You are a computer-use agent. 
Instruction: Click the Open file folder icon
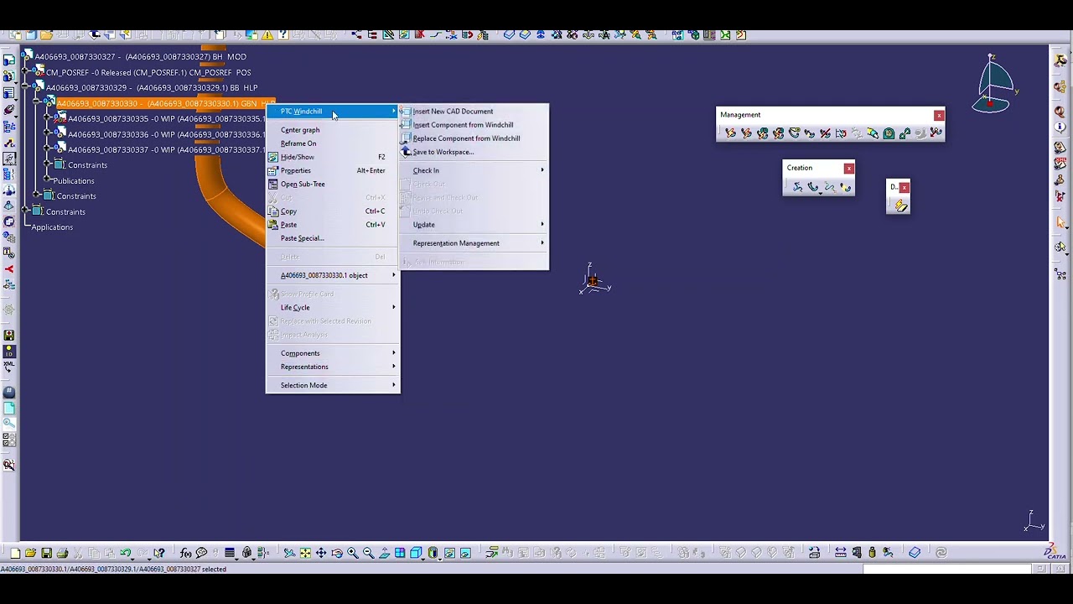30,553
